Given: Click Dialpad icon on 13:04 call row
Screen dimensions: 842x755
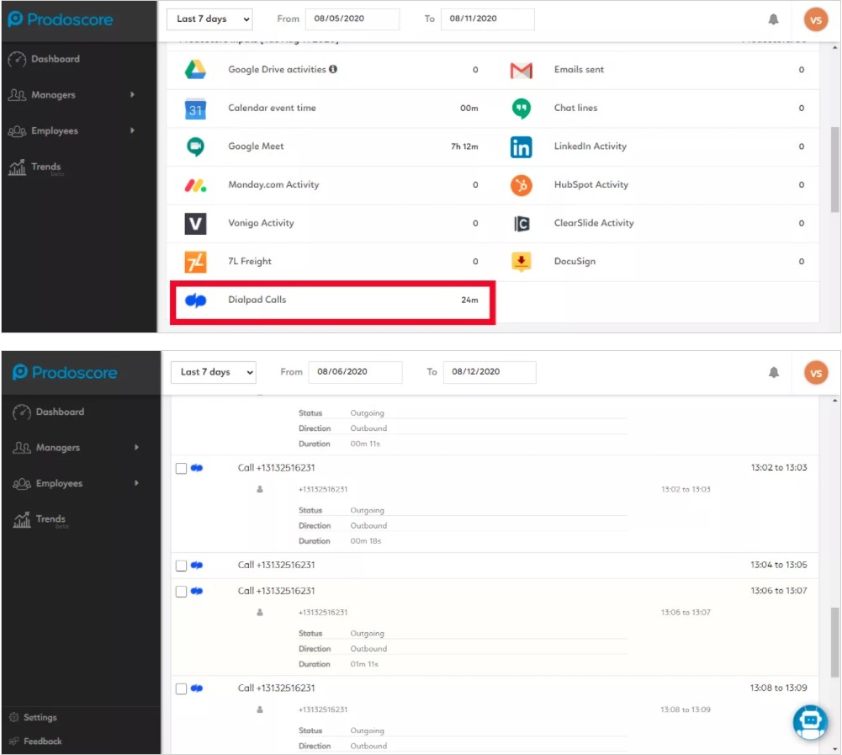Looking at the screenshot, I should point(197,566).
